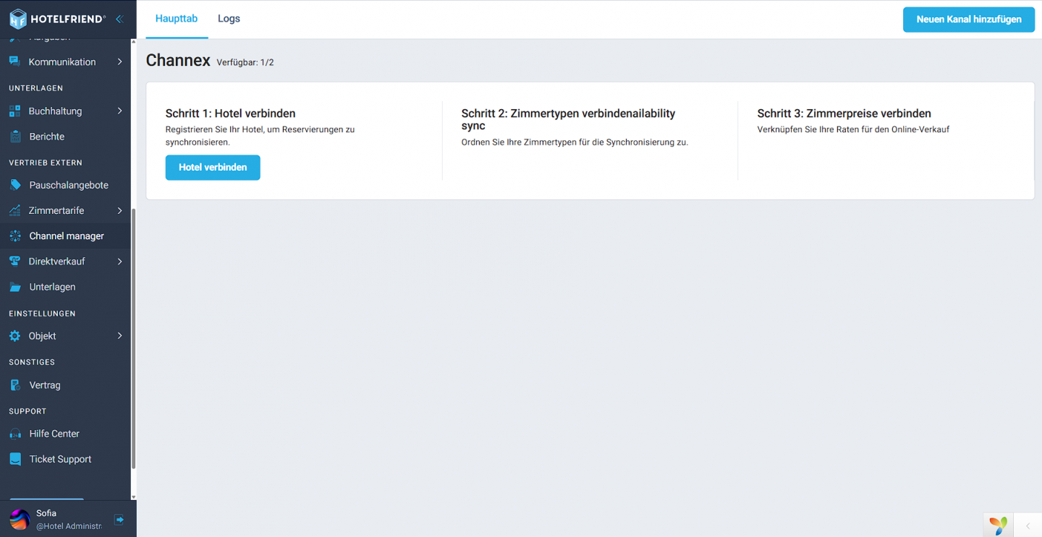Open the Logs tab
The image size is (1042, 537).
pos(229,19)
